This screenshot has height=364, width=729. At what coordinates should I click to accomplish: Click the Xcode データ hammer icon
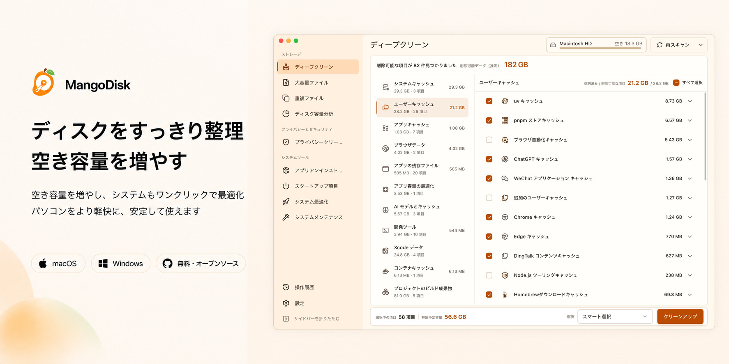pos(385,251)
